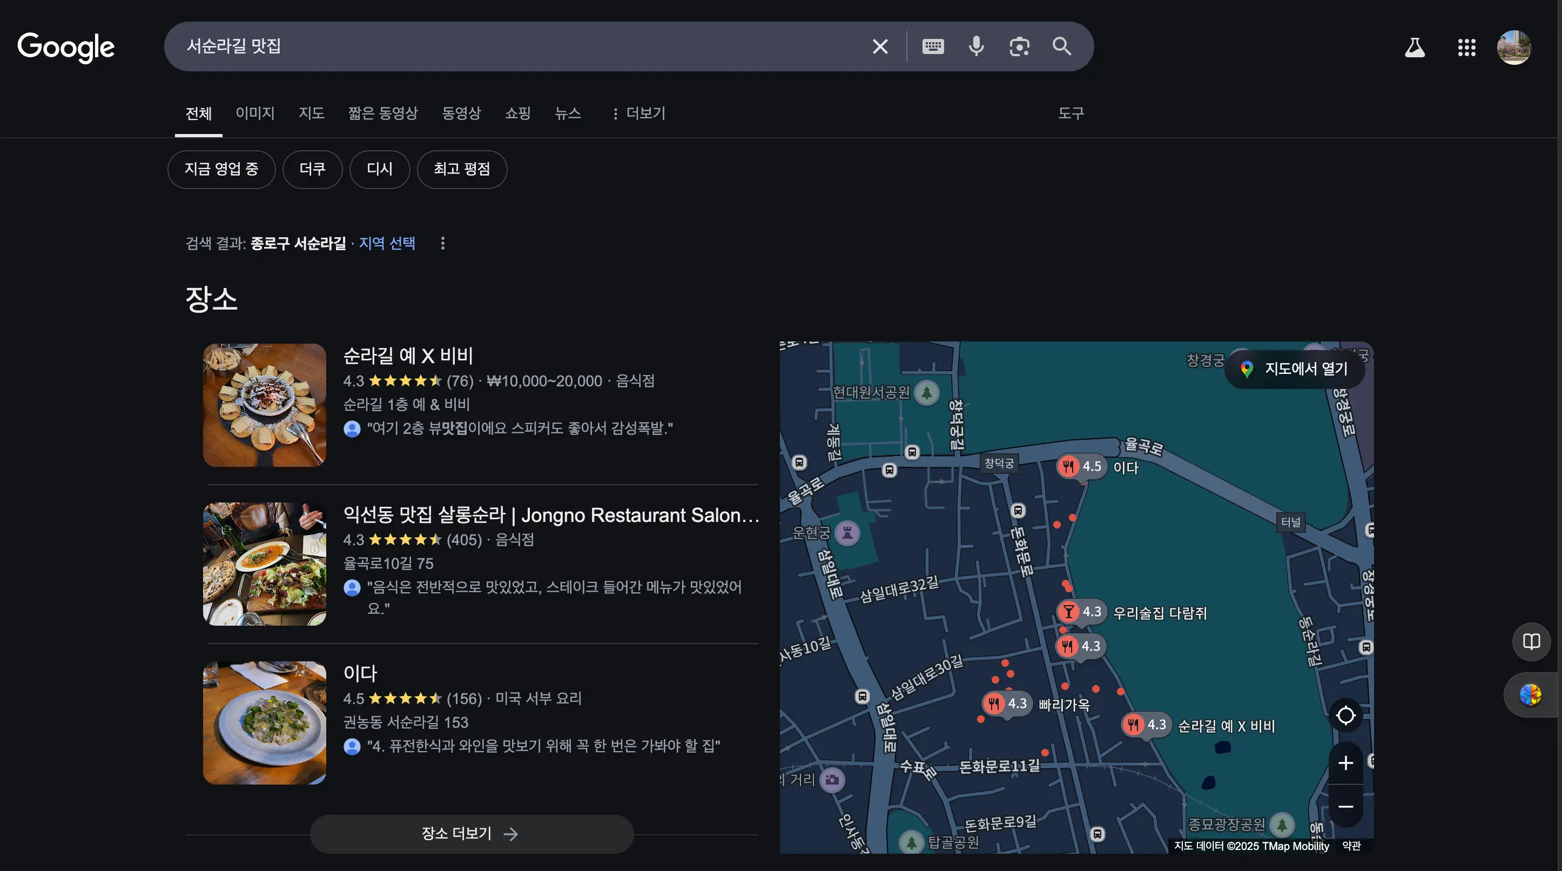
Task: Open the 이다 dish photo
Action: pyautogui.click(x=264, y=723)
